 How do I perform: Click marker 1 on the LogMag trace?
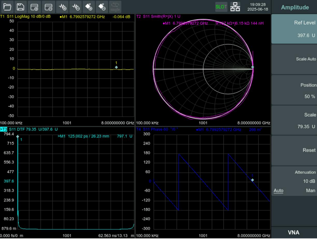(116, 67)
